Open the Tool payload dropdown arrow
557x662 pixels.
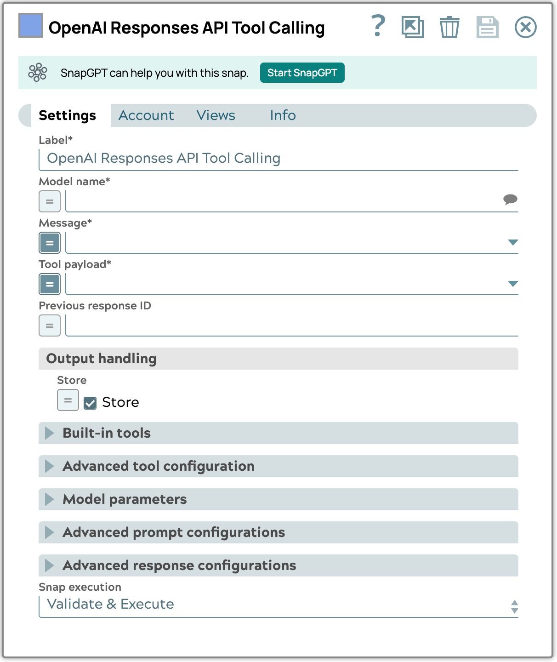513,284
